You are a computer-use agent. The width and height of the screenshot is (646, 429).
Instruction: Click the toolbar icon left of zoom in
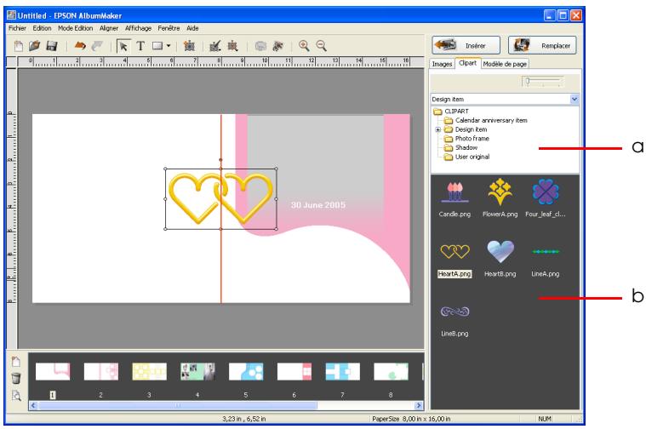click(278, 46)
